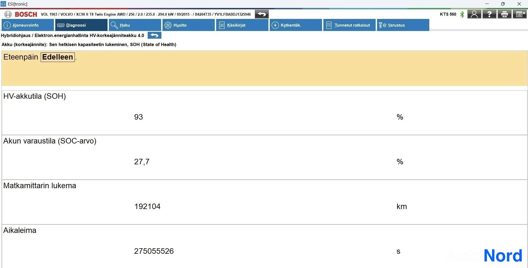This screenshot has height=268, width=528.
Task: Click the HV-akkutila (SOH) label
Action: coord(35,96)
